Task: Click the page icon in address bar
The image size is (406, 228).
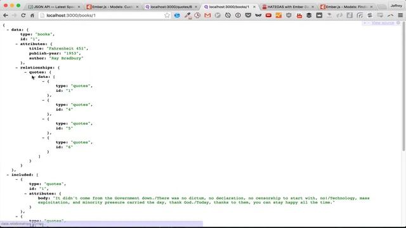Action: click(x=43, y=15)
